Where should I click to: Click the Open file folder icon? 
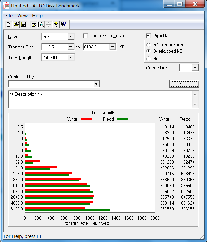click(16, 24)
